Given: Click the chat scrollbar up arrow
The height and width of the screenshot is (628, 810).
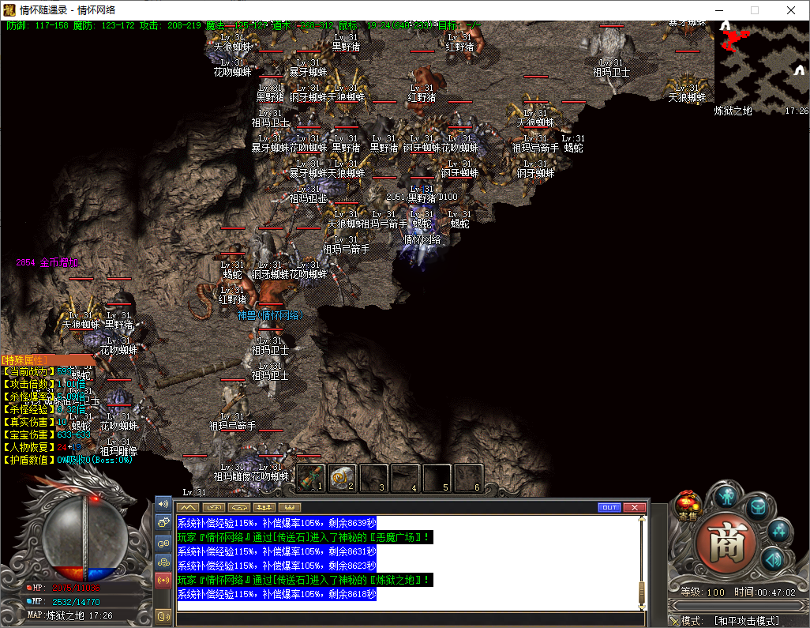Looking at the screenshot, I should pyautogui.click(x=642, y=518).
